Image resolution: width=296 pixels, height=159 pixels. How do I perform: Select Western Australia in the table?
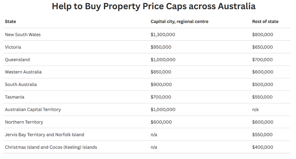(x=23, y=72)
